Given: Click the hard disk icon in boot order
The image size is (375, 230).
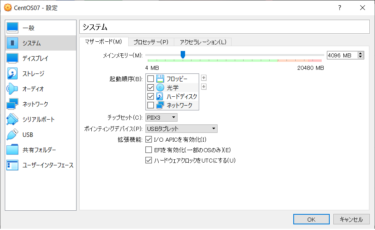Looking at the screenshot, I should (x=160, y=96).
